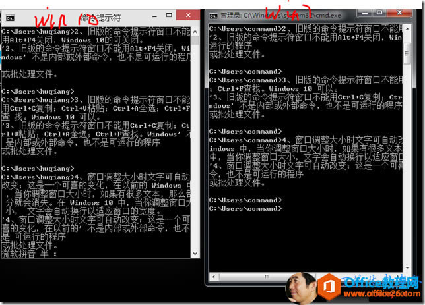Click the vertical scrollbar thumb in the Win10 window

click(x=195, y=40)
